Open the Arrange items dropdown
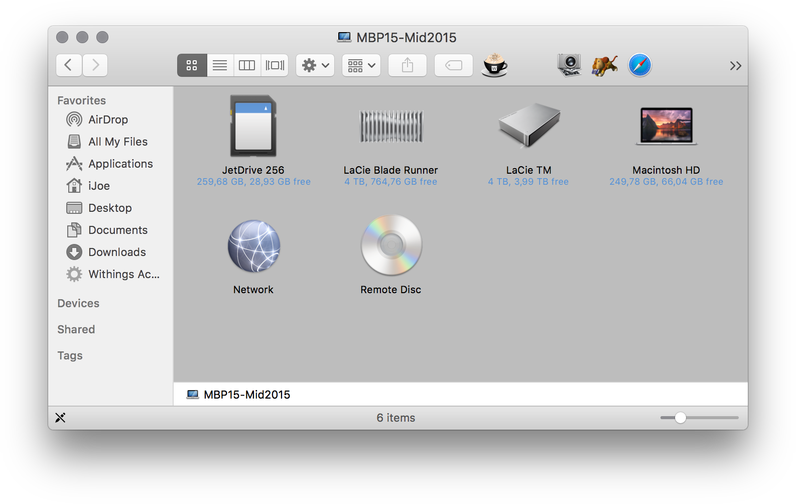Image resolution: width=796 pixels, height=504 pixels. pos(361,65)
